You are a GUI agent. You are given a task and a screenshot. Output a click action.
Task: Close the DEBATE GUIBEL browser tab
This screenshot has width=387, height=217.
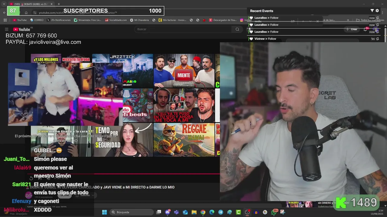coord(51,4)
